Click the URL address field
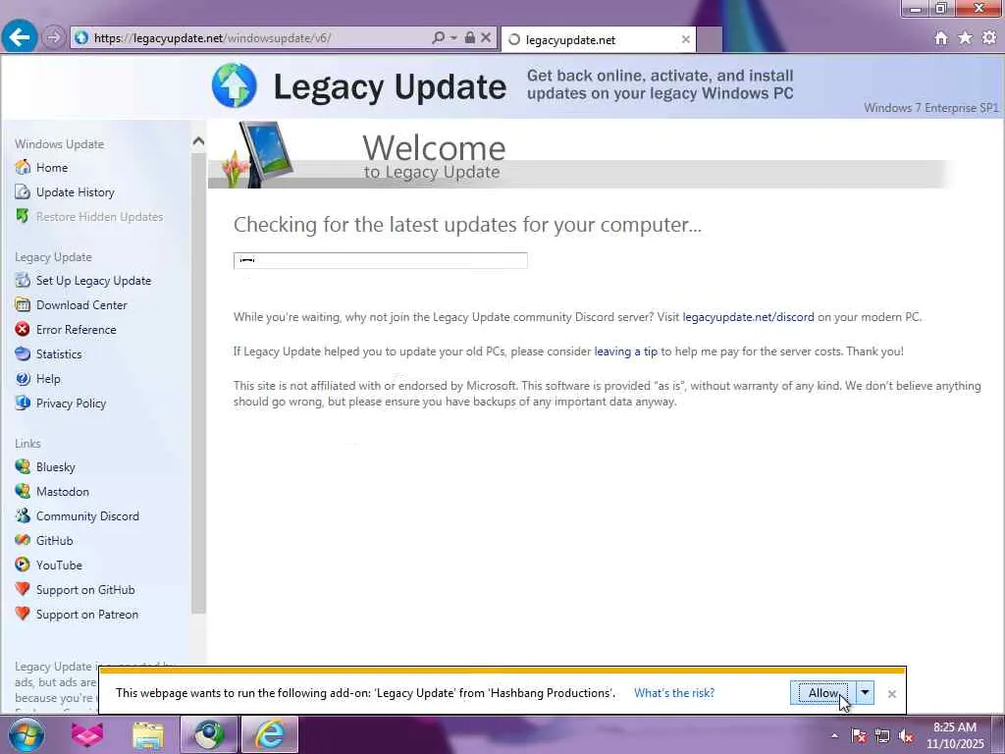Screen dimensions: 1005x754 pos(259,38)
